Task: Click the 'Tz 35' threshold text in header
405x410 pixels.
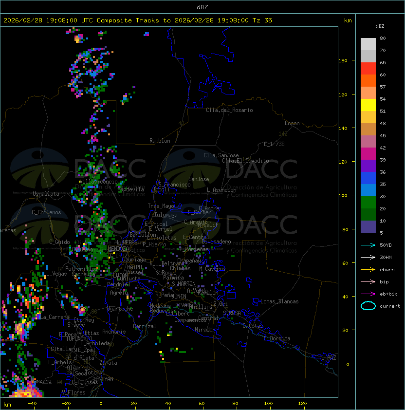Action: (x=262, y=20)
